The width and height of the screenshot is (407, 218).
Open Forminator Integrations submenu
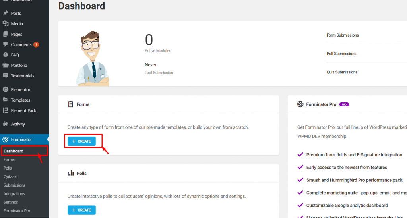coord(14,194)
